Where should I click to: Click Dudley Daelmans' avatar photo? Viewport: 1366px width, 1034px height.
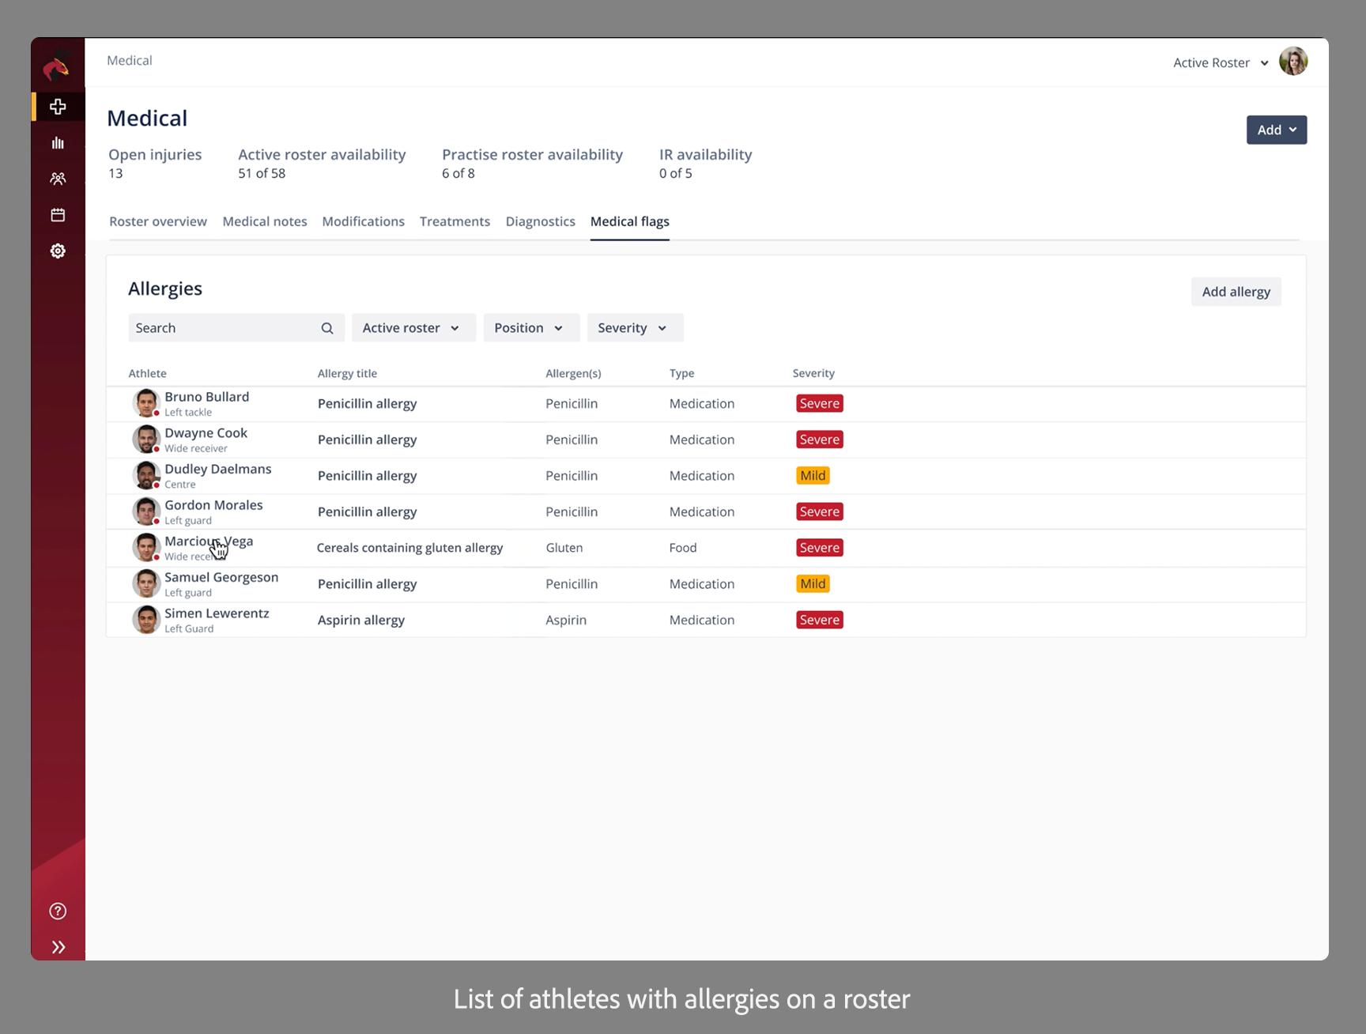[x=146, y=476]
